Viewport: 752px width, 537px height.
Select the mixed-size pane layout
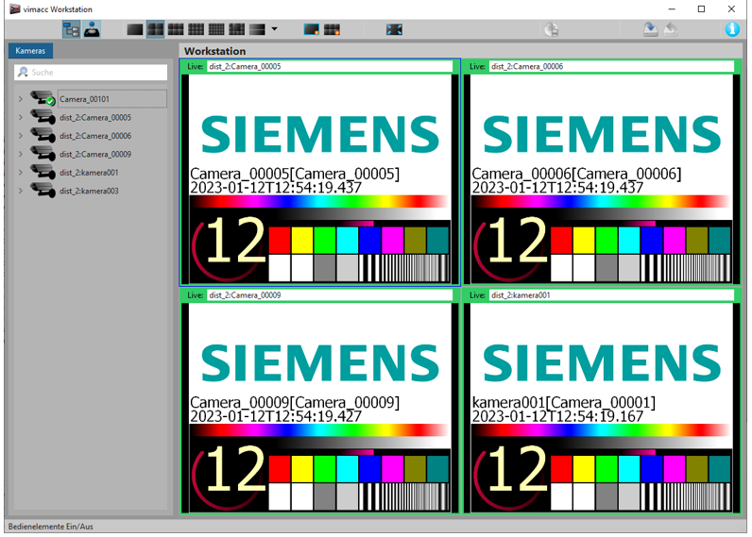(x=236, y=29)
